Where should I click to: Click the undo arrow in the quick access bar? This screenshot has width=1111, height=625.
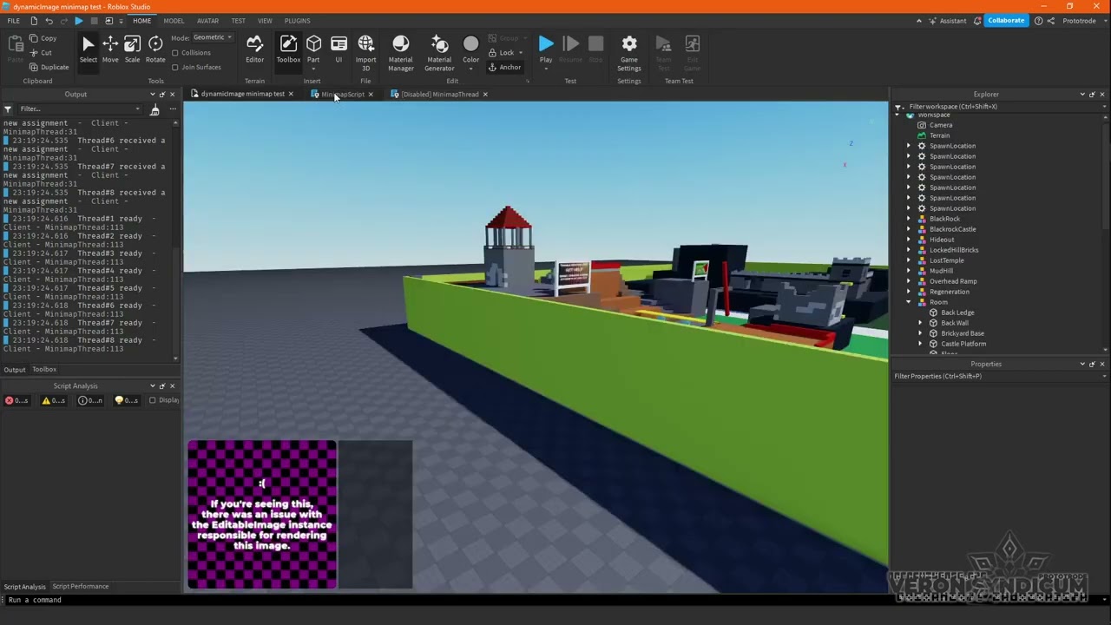pyautogui.click(x=49, y=21)
